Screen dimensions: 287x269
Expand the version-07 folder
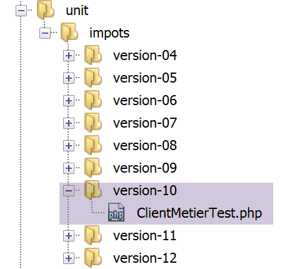coord(69,123)
